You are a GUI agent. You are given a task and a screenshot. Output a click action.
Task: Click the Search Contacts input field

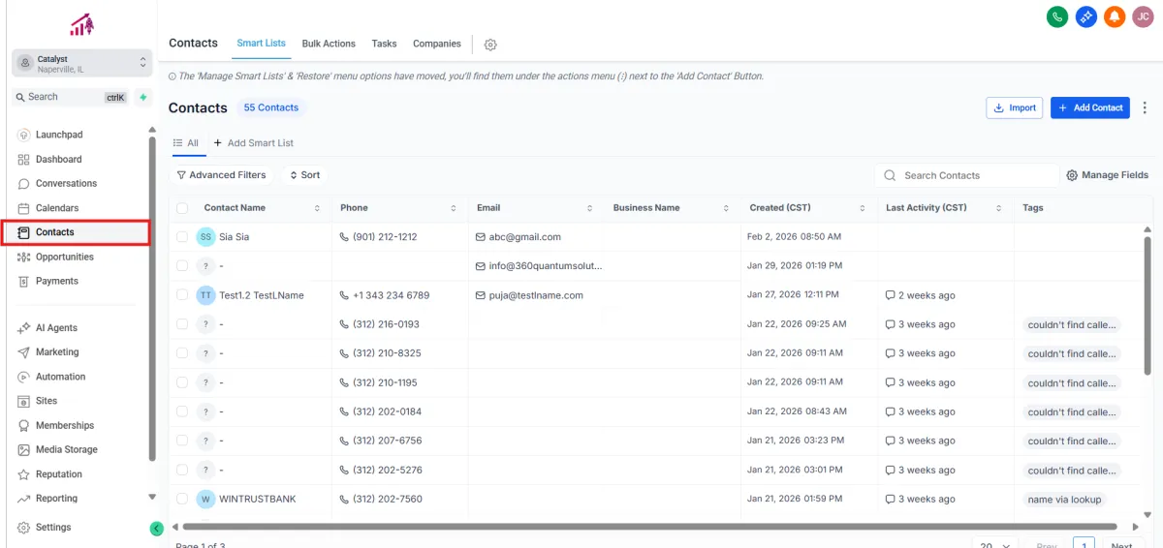click(x=966, y=175)
